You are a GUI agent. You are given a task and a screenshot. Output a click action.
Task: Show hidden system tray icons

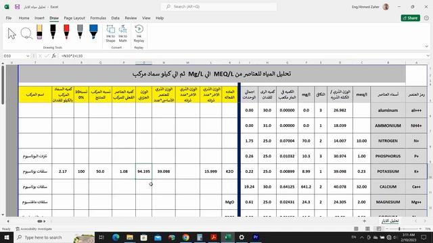point(361,237)
